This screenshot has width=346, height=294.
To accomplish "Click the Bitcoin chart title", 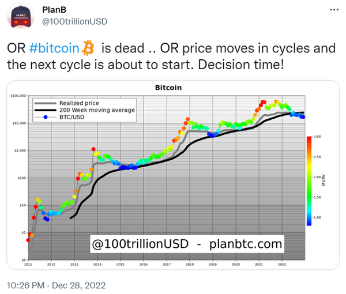I will [x=168, y=89].
